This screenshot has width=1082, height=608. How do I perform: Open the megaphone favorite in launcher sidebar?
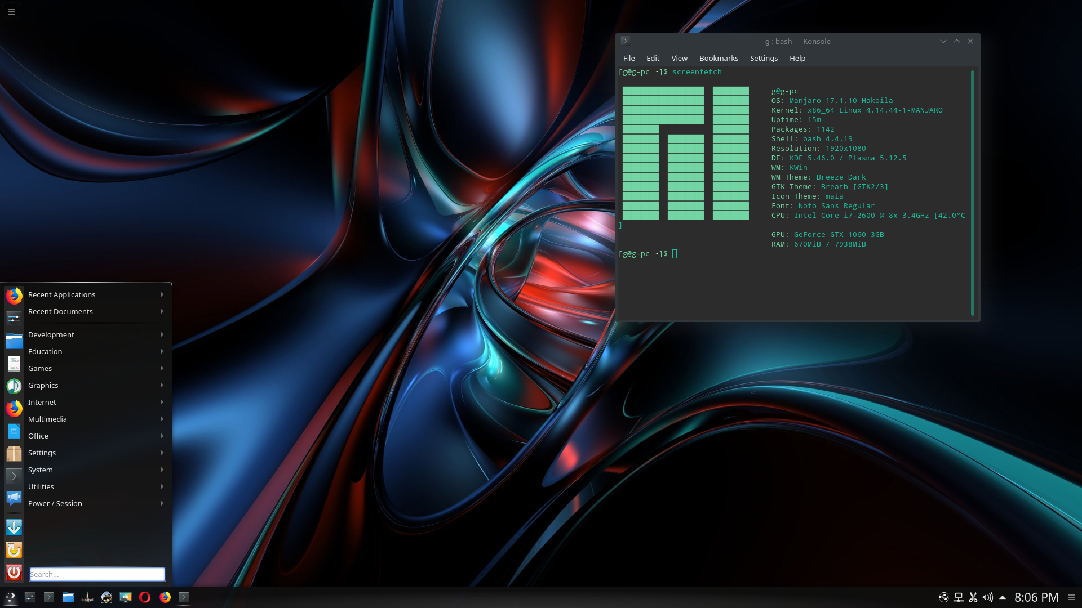14,498
